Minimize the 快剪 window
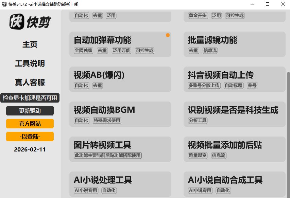The image size is (290, 198). point(252,4)
